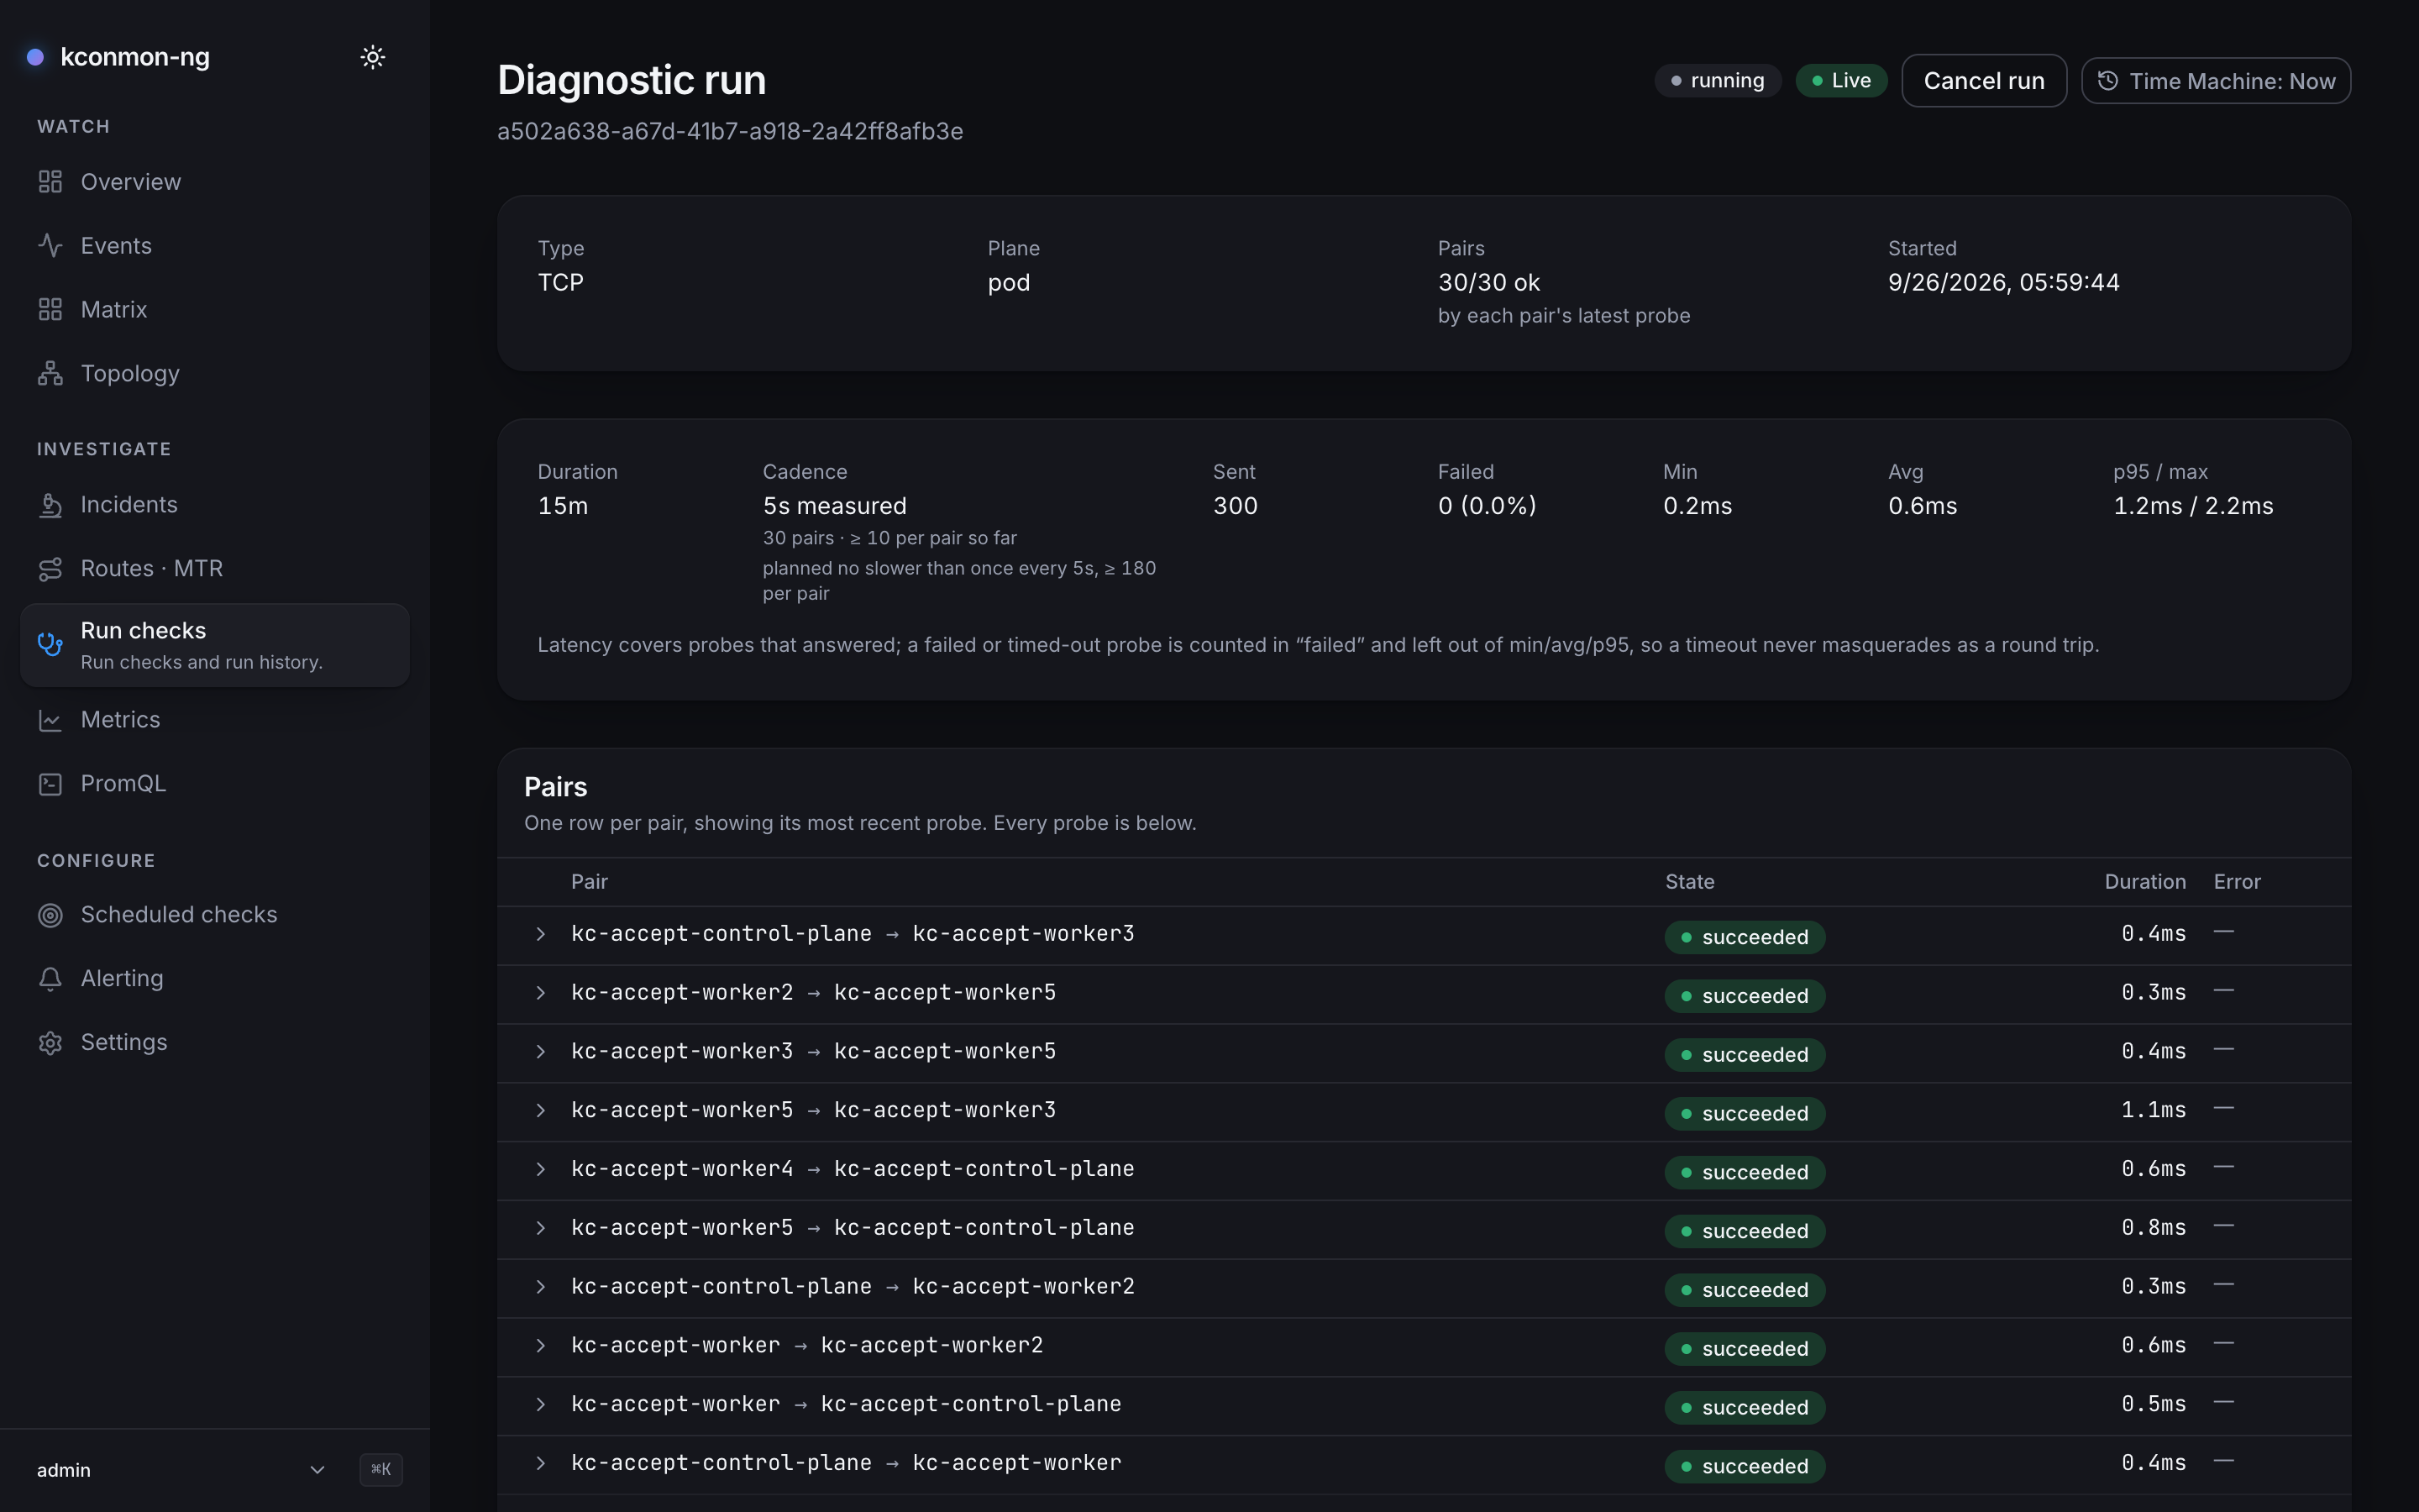Click the running status badge
Screen dimensions: 2419x1512
click(1718, 81)
